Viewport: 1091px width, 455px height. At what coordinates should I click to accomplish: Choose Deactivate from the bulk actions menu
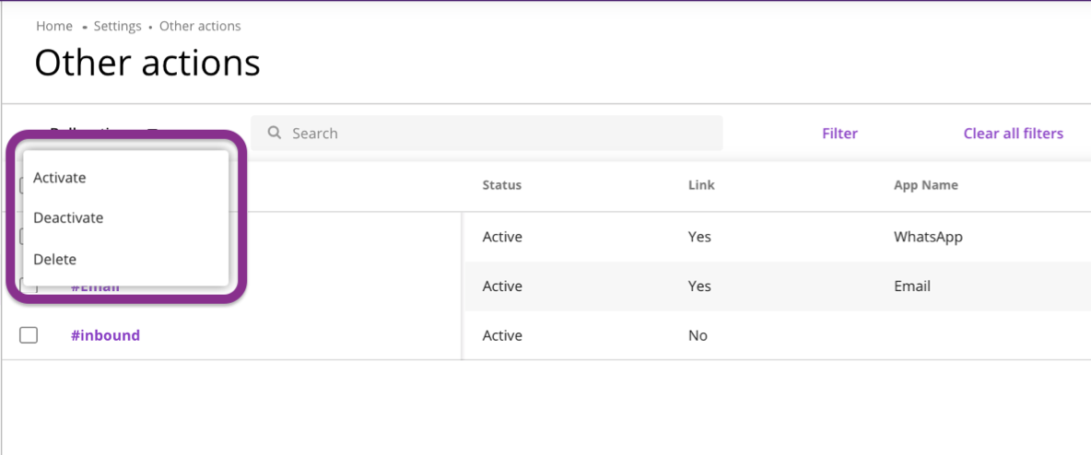point(68,218)
